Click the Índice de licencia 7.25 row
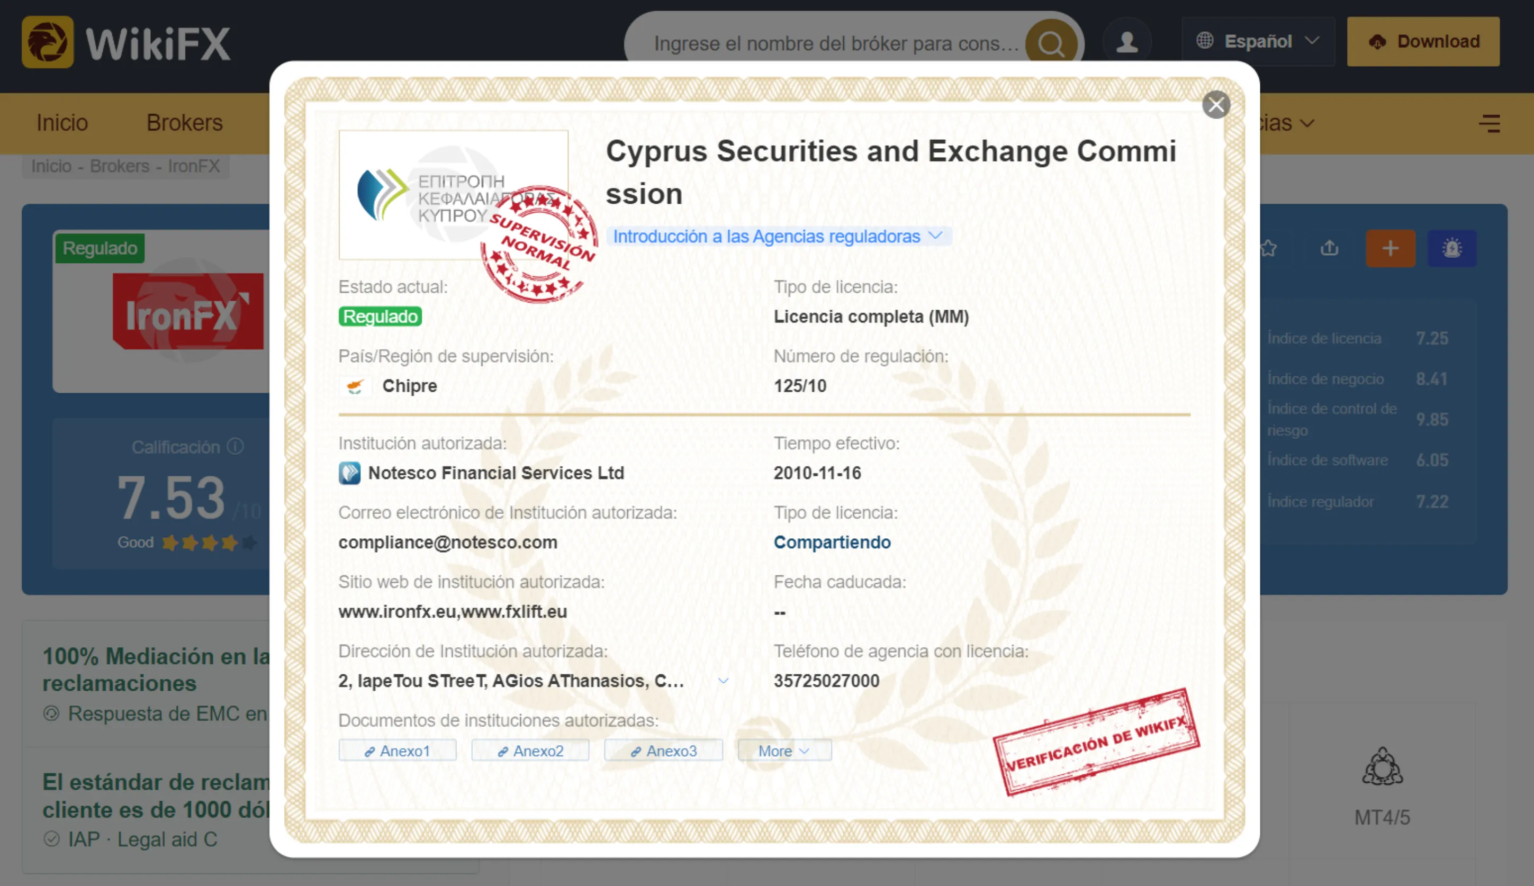Image resolution: width=1534 pixels, height=886 pixels. pyautogui.click(x=1358, y=338)
